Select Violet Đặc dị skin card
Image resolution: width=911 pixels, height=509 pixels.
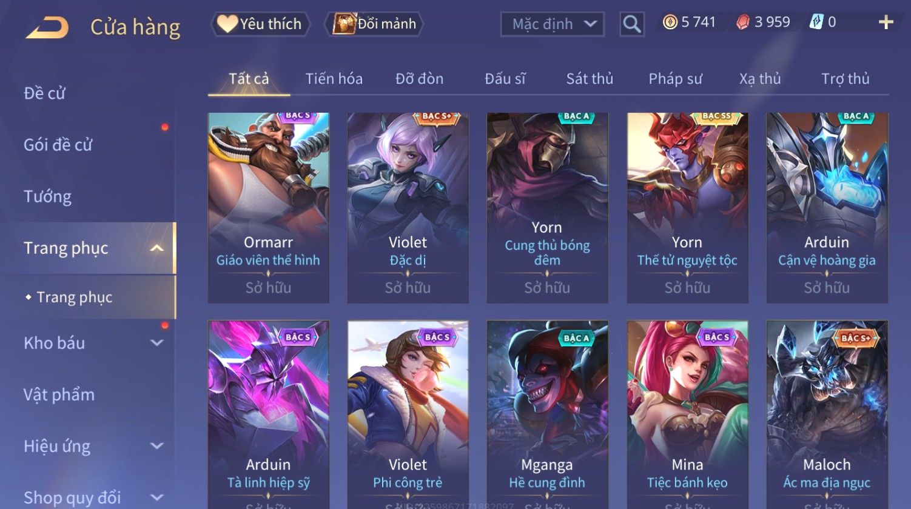pyautogui.click(x=408, y=208)
